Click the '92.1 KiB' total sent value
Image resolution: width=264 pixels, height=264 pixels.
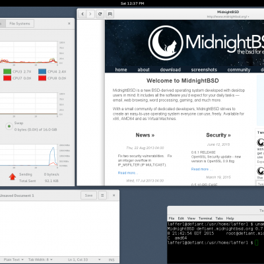click(x=51, y=181)
